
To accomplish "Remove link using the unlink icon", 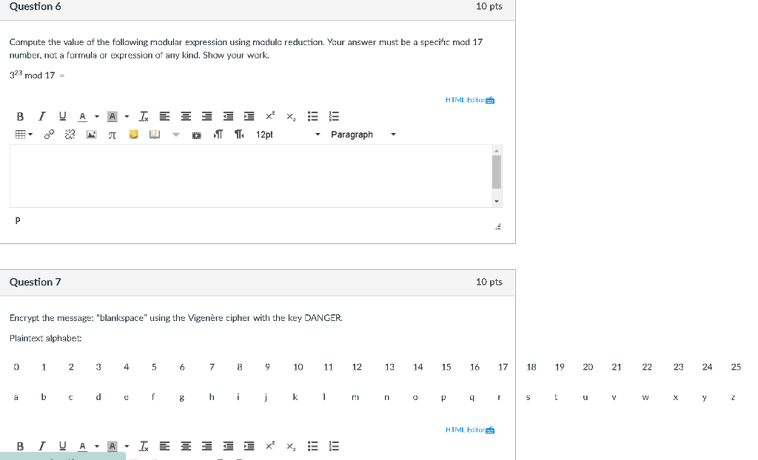I will 70,135.
